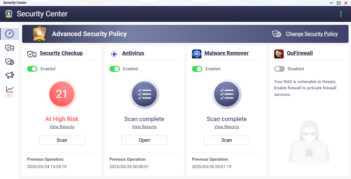The height and width of the screenshot is (179, 351).
Task: Start the Security Checkup Scan button
Action: click(62, 140)
